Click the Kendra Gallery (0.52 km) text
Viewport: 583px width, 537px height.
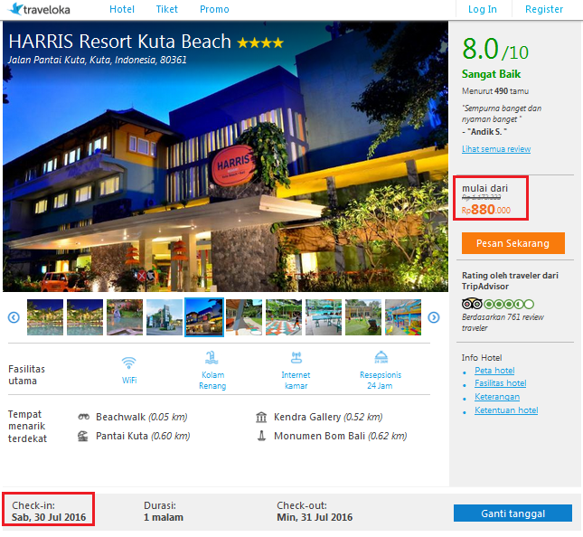coord(328,417)
